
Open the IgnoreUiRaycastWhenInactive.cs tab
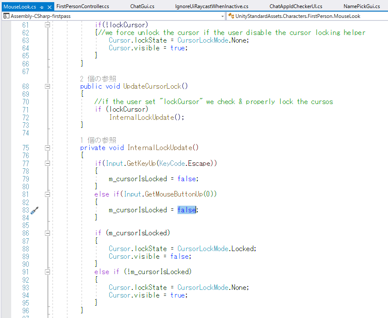pyautogui.click(x=212, y=6)
